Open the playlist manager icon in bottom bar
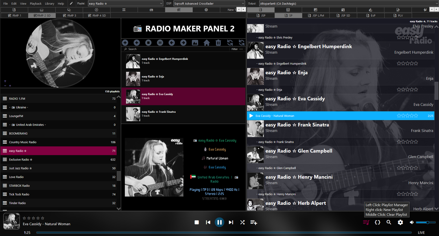The image size is (439, 236). (366, 222)
